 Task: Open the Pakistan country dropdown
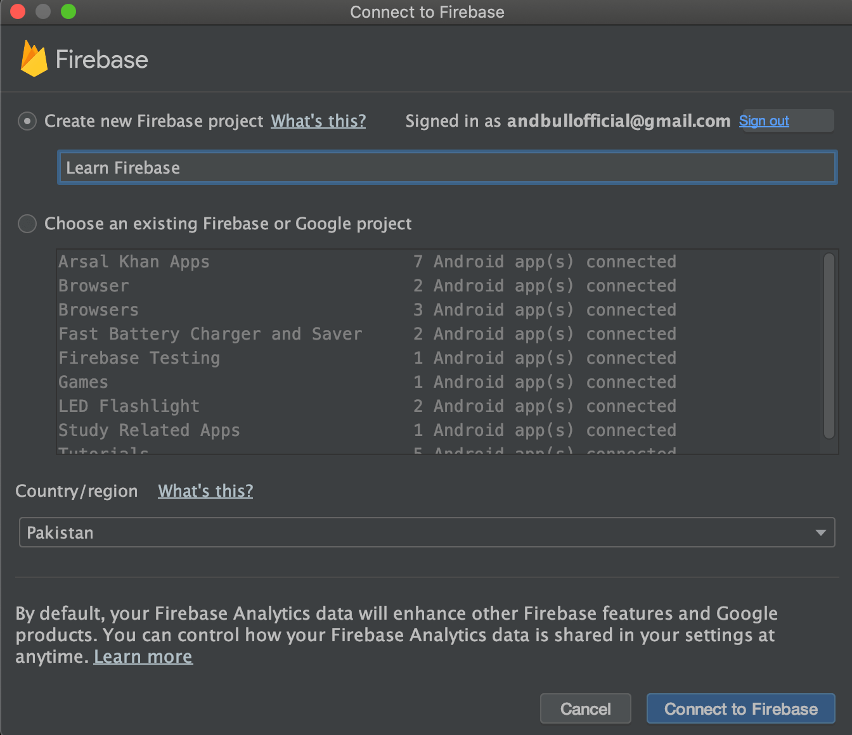click(427, 532)
